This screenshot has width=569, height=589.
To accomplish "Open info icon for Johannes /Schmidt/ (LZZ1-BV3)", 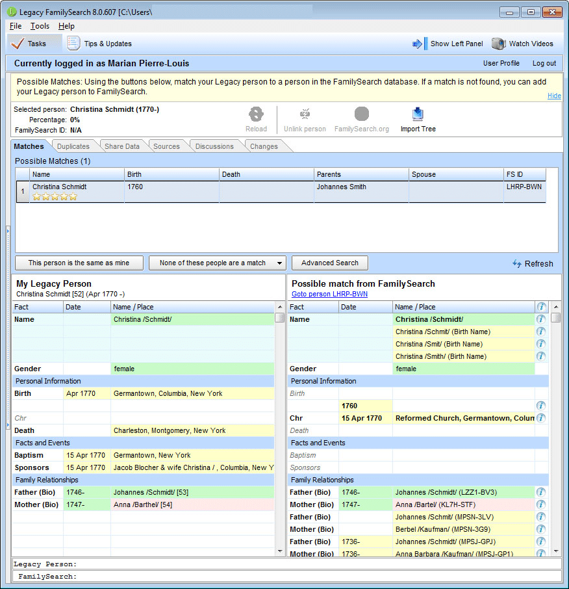I will click(541, 492).
